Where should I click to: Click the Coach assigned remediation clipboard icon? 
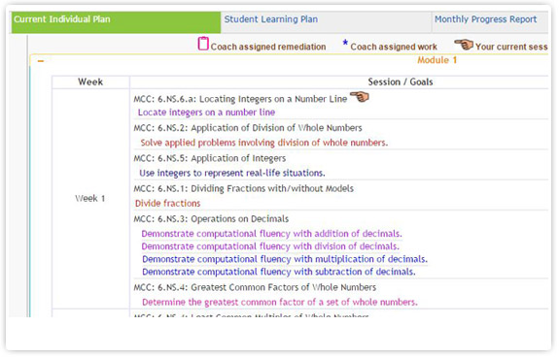click(203, 44)
